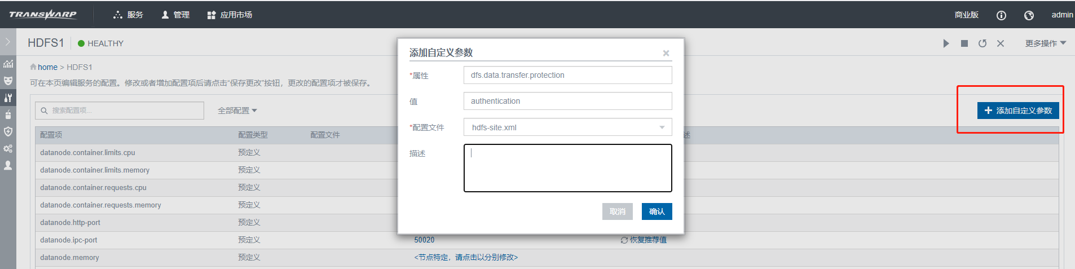This screenshot has height=269, width=1075.
Task: Open the 配置文件 hdfs-site.xml dropdown
Action: [x=568, y=127]
